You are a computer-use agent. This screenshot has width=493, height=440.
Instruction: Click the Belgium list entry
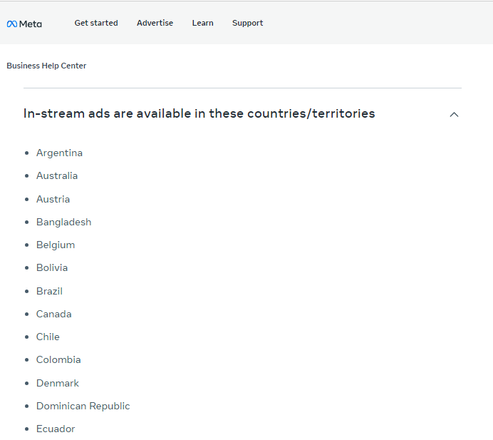pos(56,245)
